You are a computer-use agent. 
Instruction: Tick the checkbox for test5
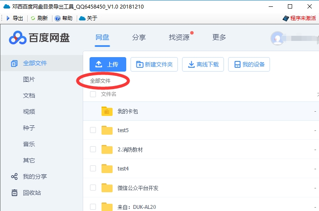tap(93, 130)
